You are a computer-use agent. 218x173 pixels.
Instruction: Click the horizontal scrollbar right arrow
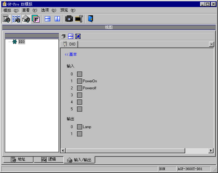211,151
